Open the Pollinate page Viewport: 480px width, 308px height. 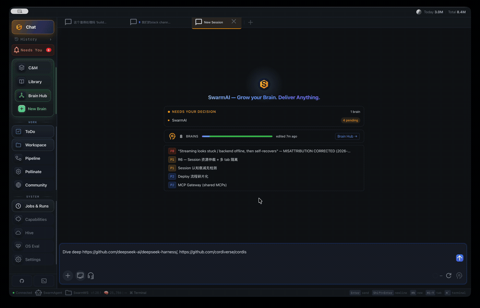click(33, 172)
